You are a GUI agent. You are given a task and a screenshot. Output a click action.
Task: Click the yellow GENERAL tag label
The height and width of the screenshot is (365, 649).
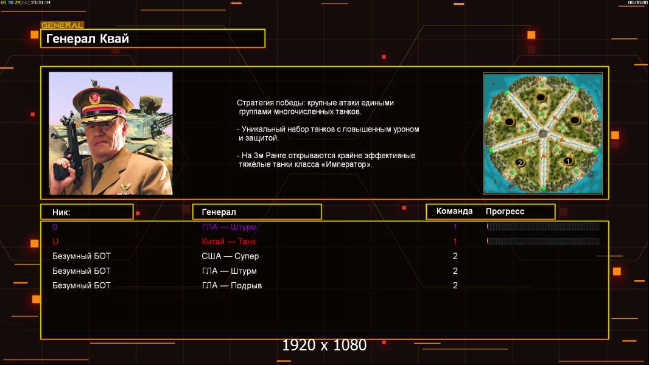click(x=63, y=25)
